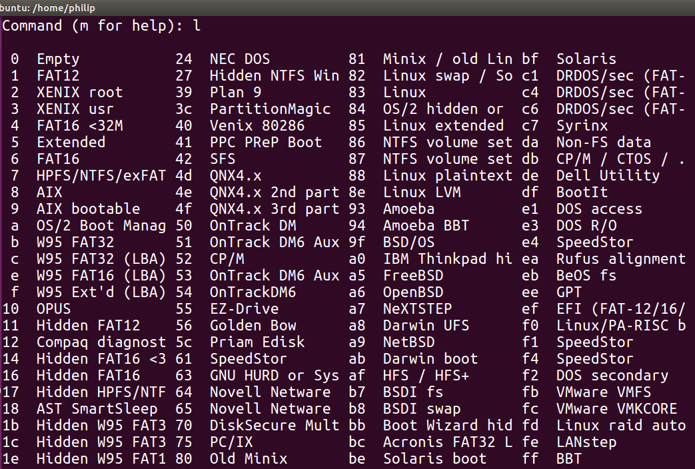Click 'Amoeba BBT' entry

(426, 226)
